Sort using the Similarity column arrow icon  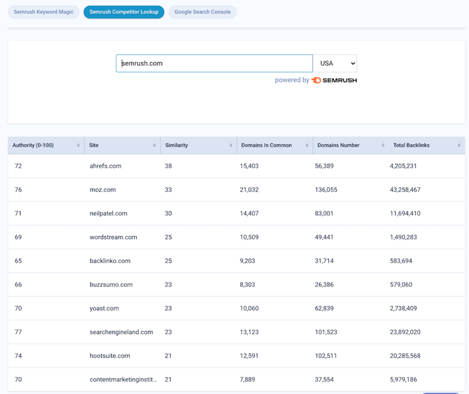(231, 145)
